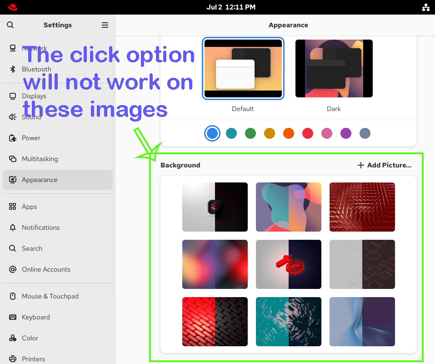Image resolution: width=435 pixels, height=364 pixels.
Task: Open the hamburger menu in Settings header
Action: click(x=105, y=25)
